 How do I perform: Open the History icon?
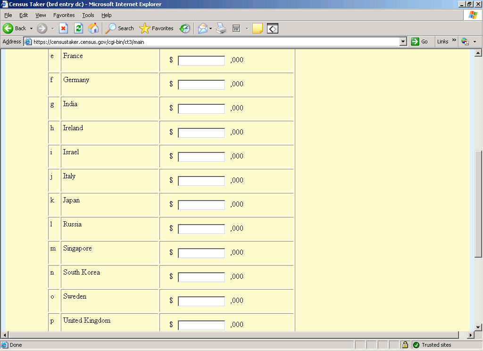coord(185,28)
